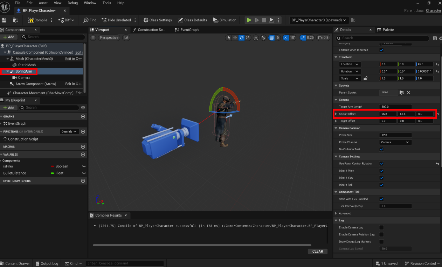
Task: Browse to Parent Socket with folder search icon
Action: tap(401, 93)
